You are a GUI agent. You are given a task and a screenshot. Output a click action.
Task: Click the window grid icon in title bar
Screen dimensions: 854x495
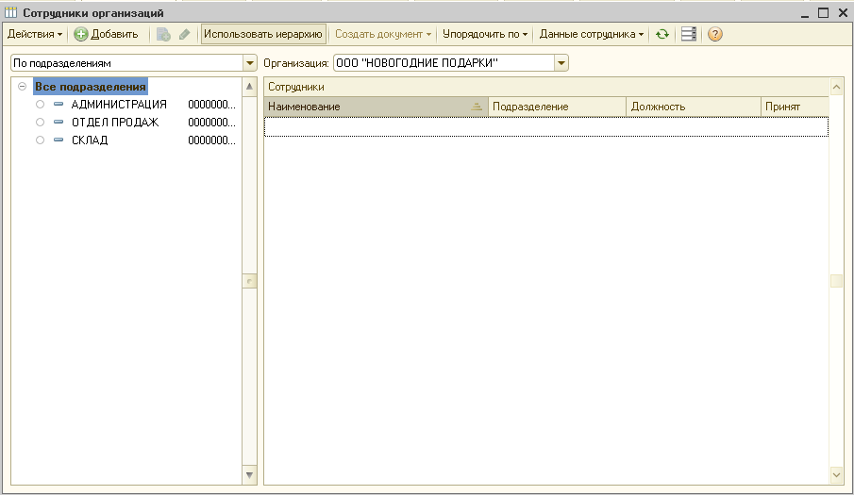[x=11, y=12]
